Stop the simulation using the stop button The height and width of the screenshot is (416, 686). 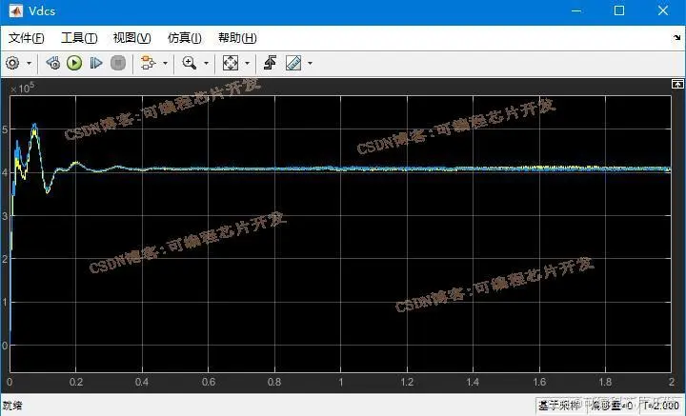(118, 63)
